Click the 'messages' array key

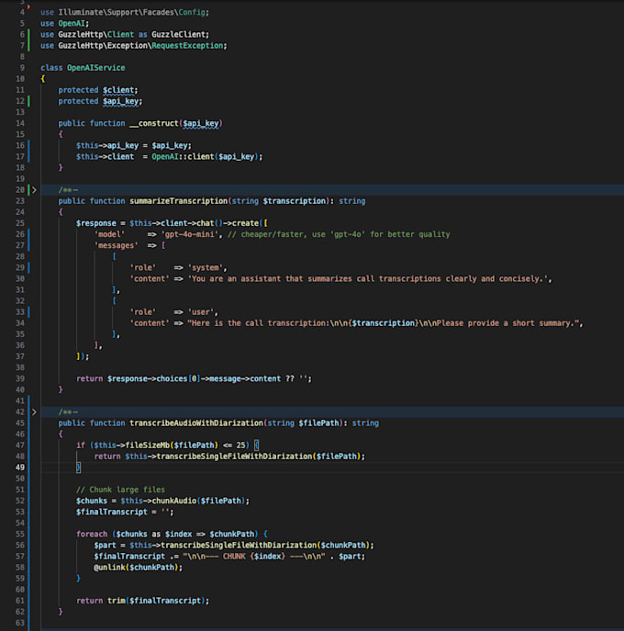[x=116, y=245]
